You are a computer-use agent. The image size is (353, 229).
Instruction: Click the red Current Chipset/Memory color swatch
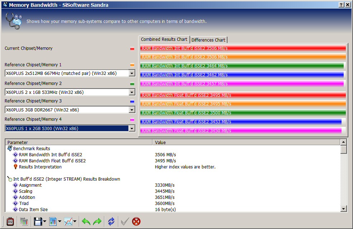(132, 49)
